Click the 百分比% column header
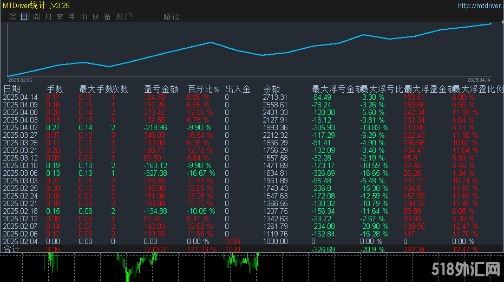The width and height of the screenshot is (504, 282). coord(204,89)
